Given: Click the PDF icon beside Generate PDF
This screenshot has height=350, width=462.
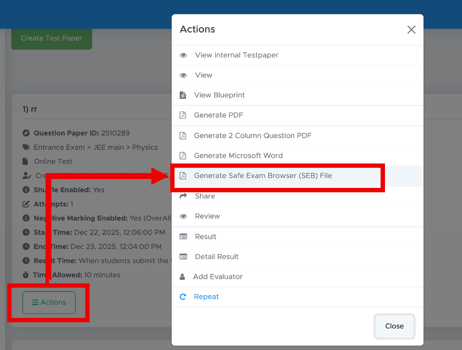Looking at the screenshot, I should 183,115.
